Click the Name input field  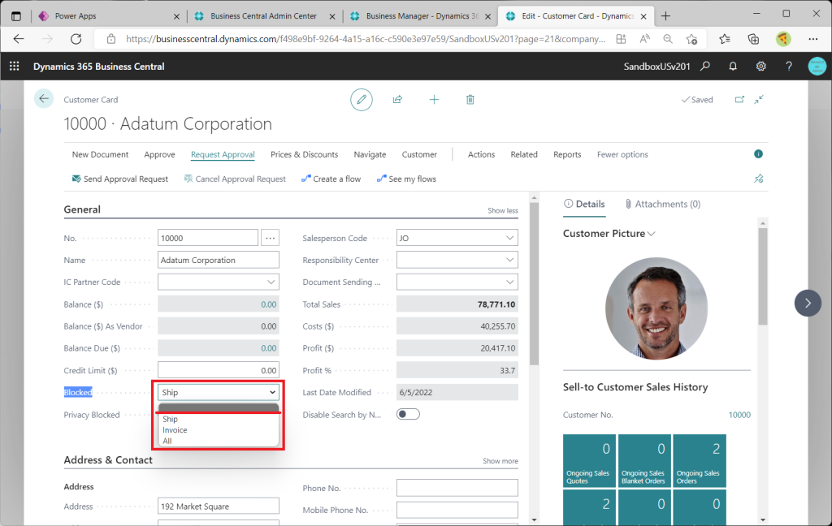(218, 260)
